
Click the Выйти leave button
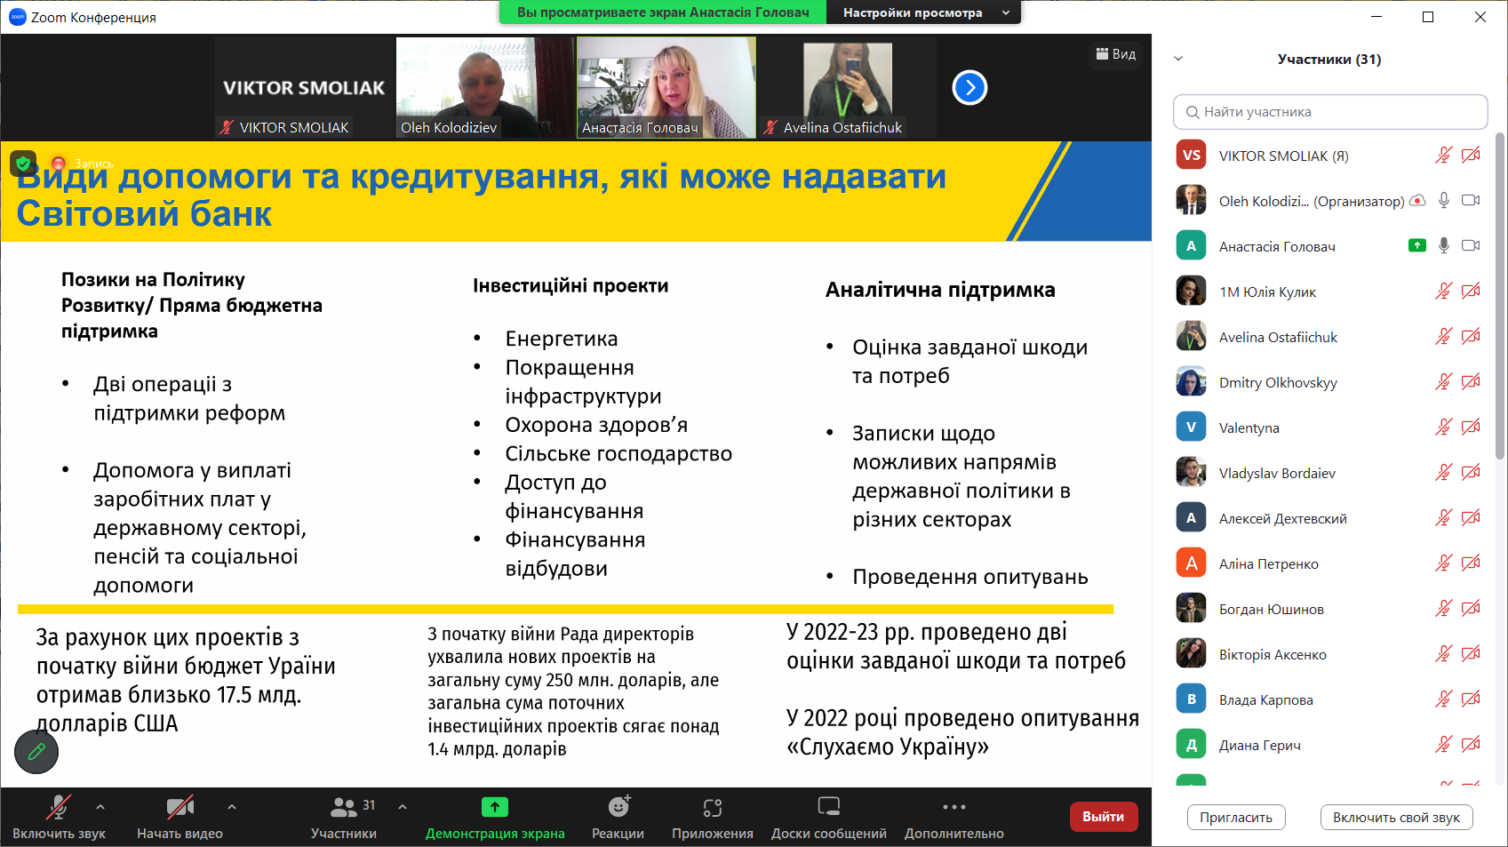click(1103, 817)
